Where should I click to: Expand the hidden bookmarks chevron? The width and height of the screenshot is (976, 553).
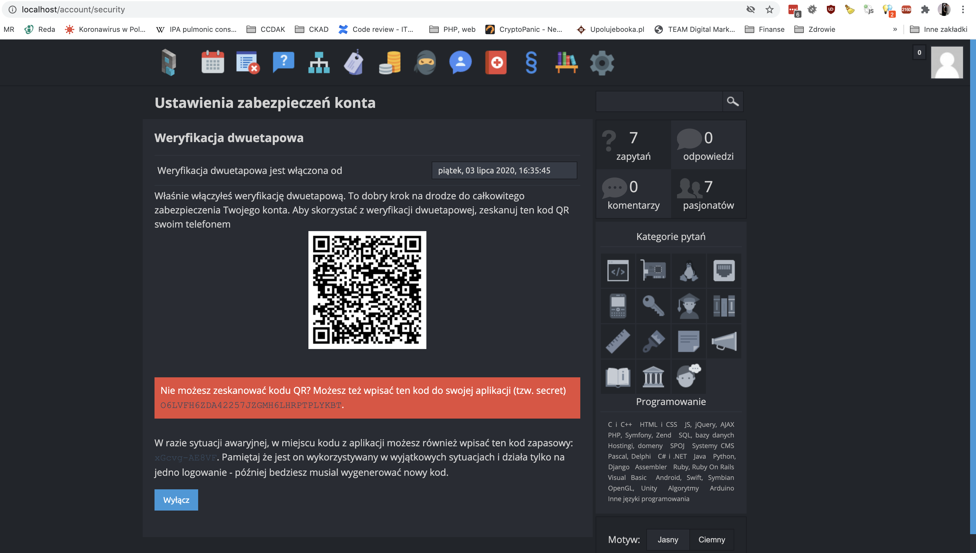click(895, 29)
